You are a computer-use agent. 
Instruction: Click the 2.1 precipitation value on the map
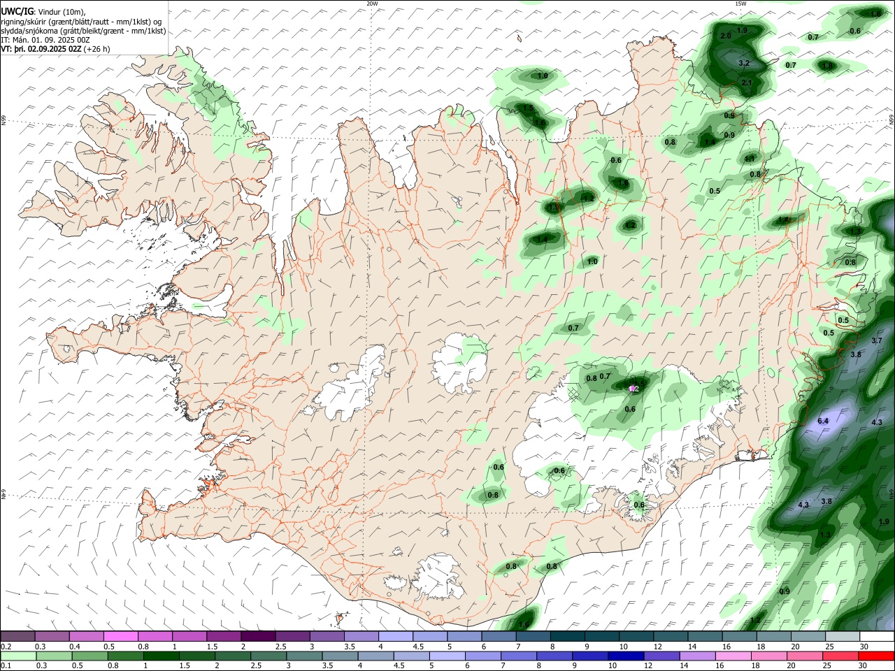747,82
